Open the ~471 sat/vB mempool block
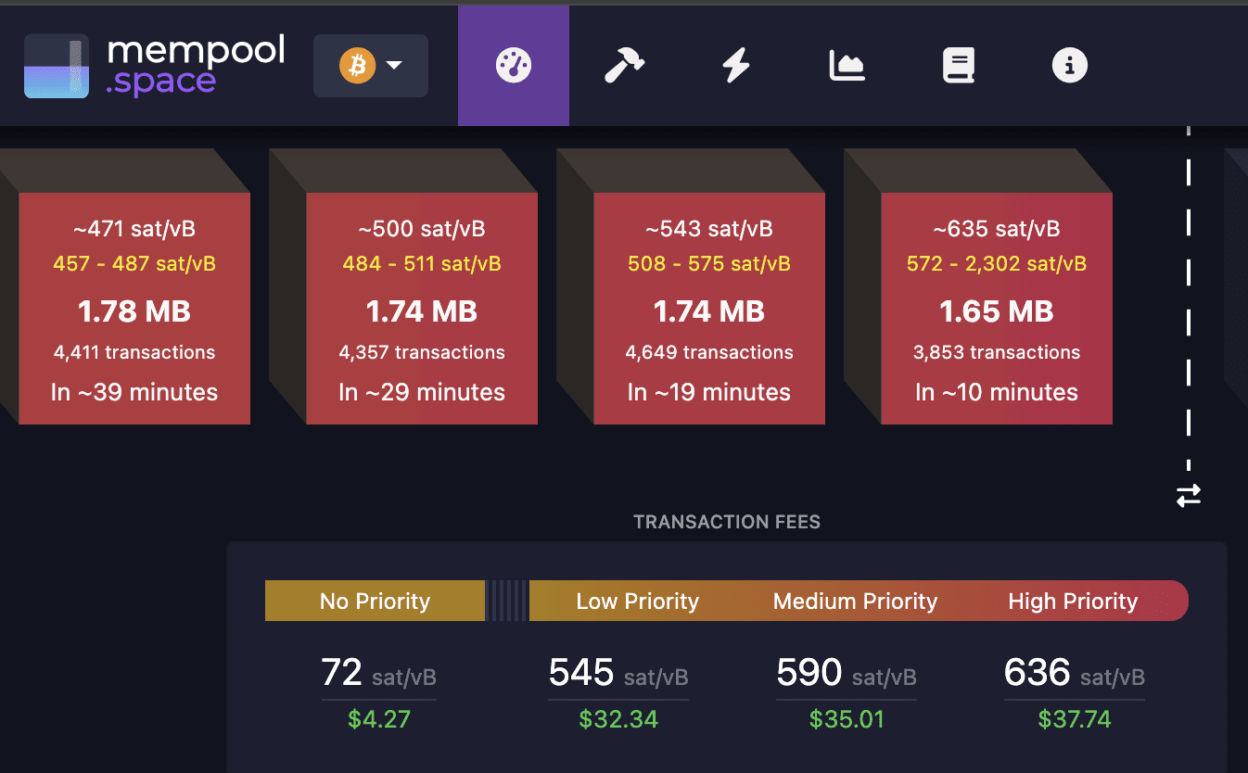 click(x=134, y=309)
